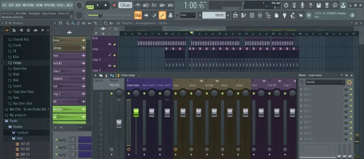Select the fx crash pattern clip

pyautogui.click(x=69, y=109)
